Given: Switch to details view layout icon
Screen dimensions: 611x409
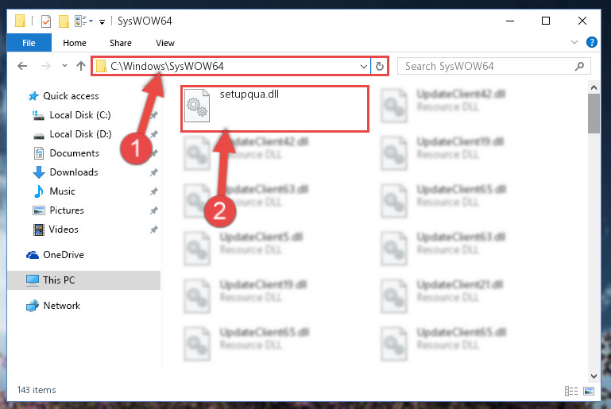Looking at the screenshot, I should (570, 391).
